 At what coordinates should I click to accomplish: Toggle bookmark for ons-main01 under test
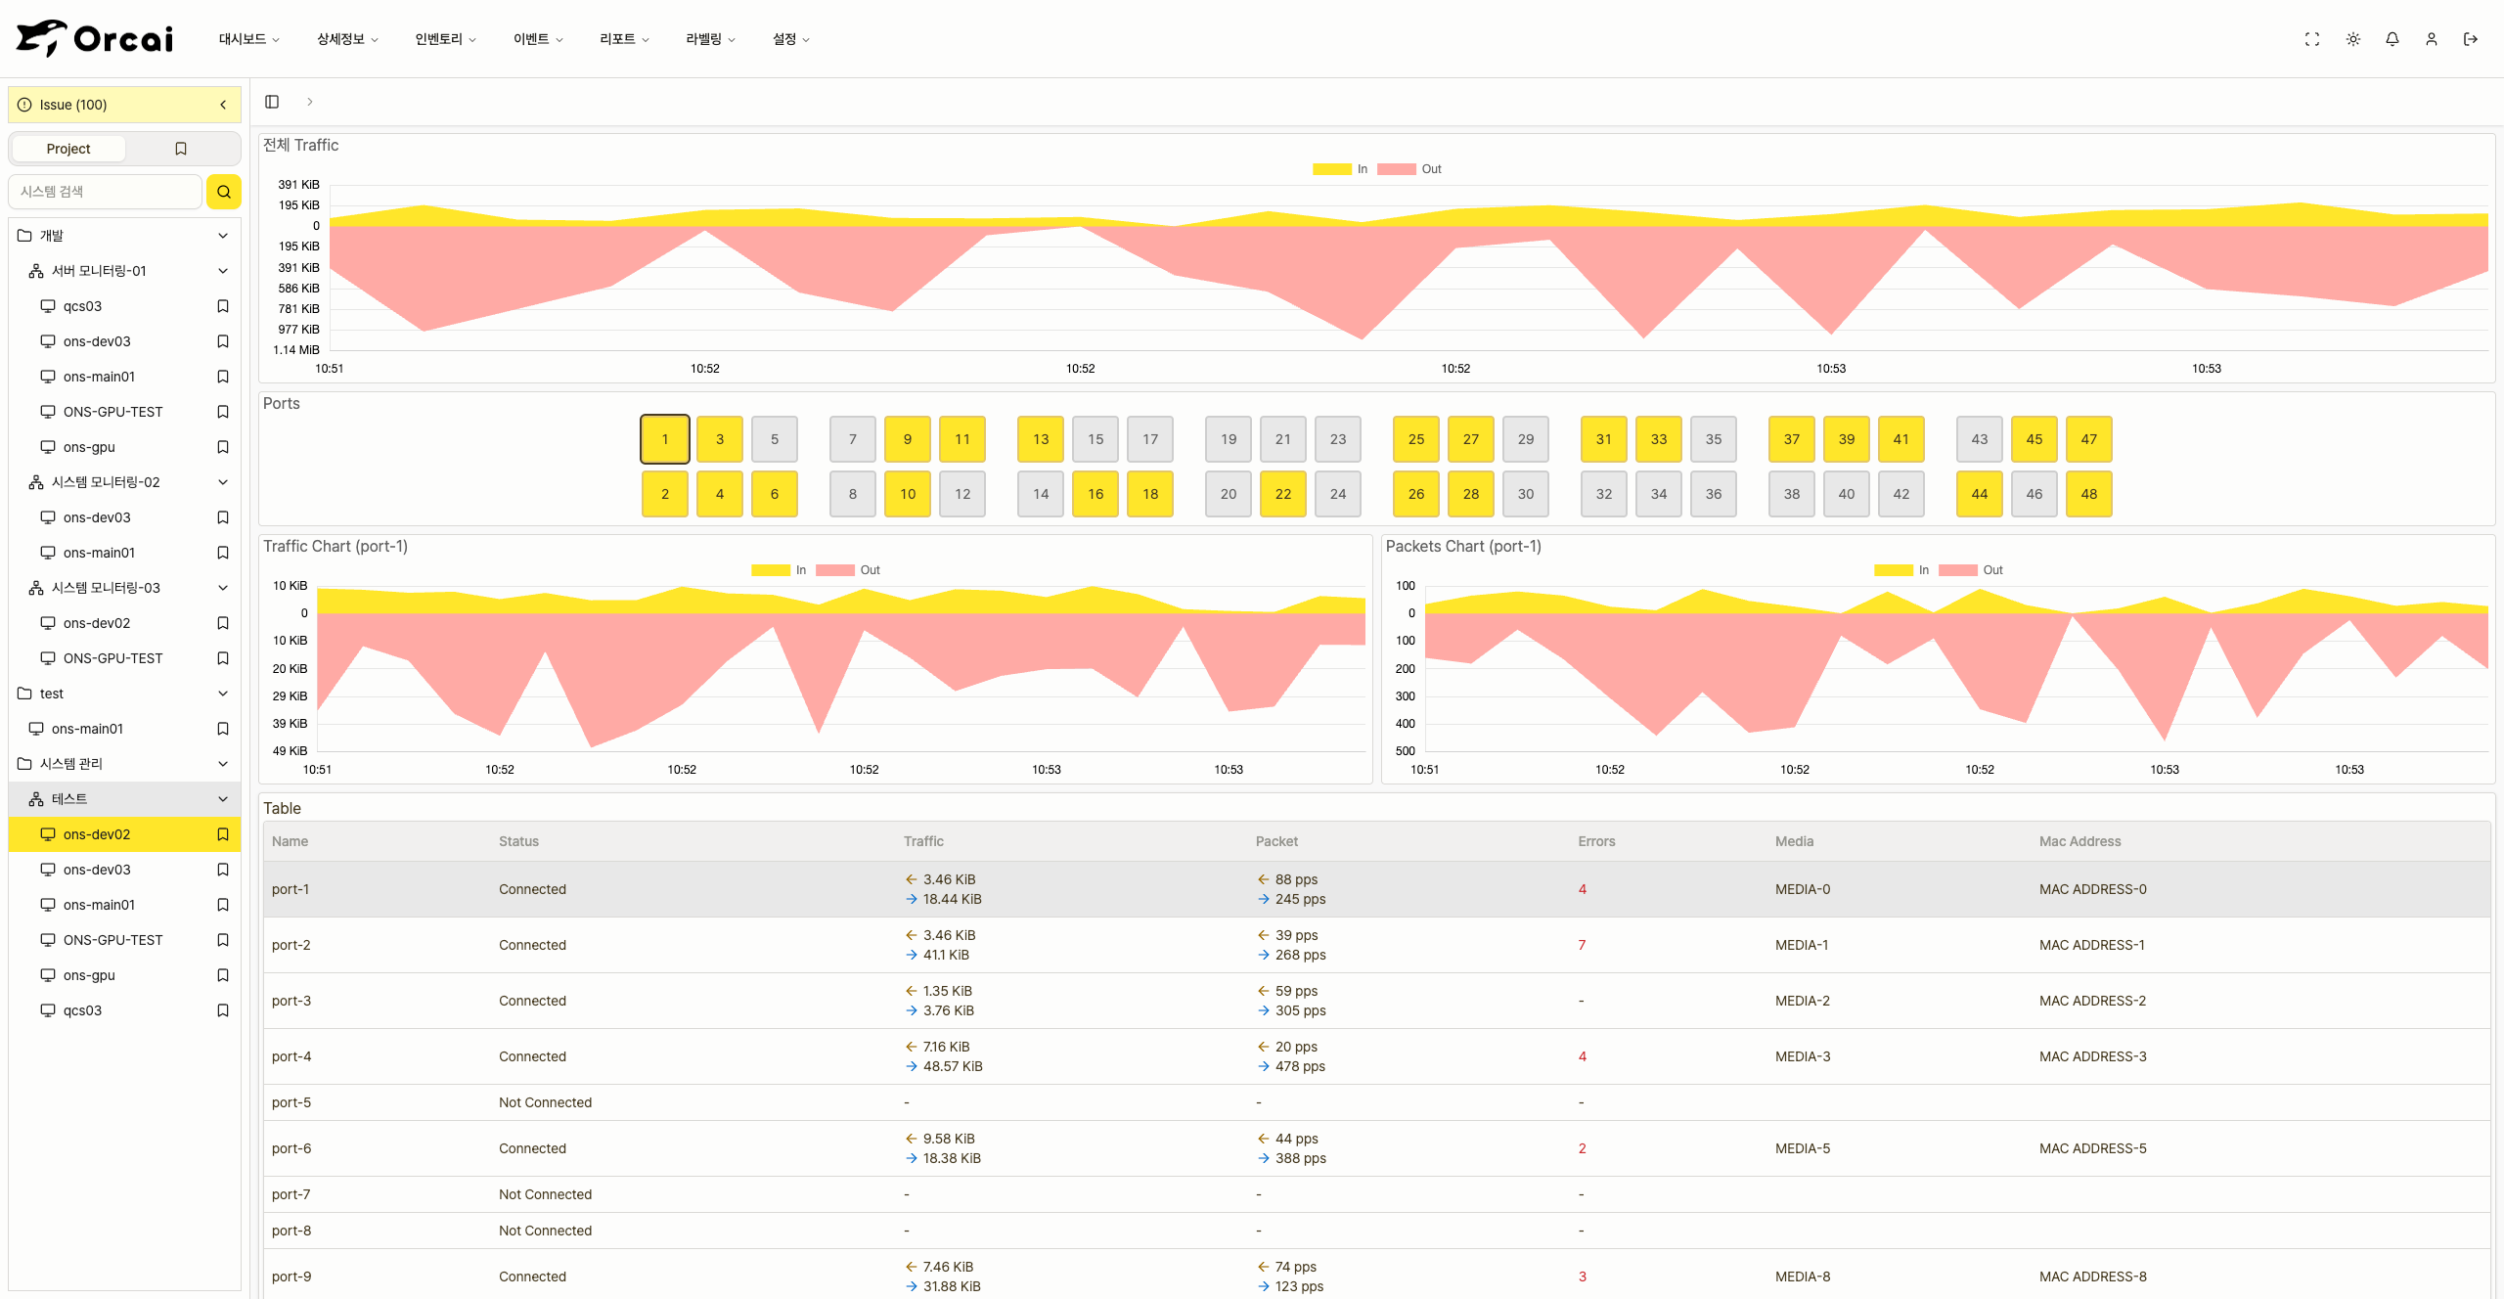point(223,729)
